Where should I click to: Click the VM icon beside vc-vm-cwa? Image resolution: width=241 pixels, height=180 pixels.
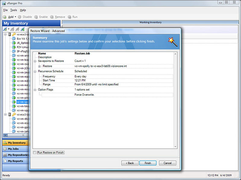tap(14, 64)
